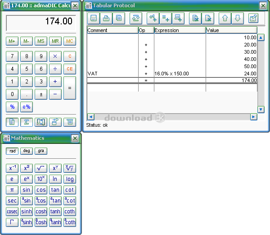Click the ln natural log button
The height and width of the screenshot is (235, 270).
click(x=55, y=179)
